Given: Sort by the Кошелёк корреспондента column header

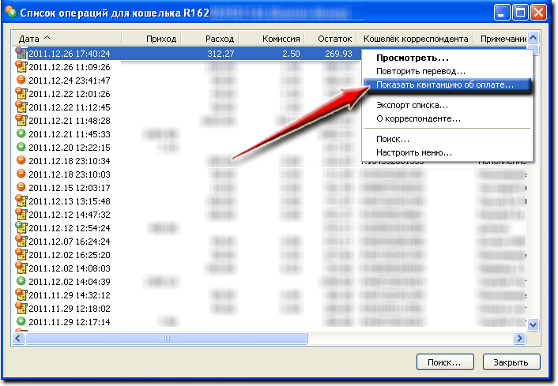Looking at the screenshot, I should [x=415, y=38].
